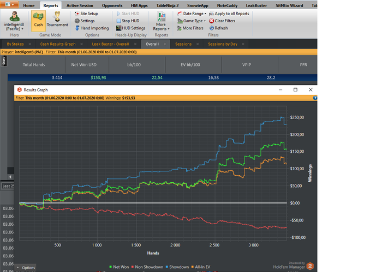Viewport: 382px width, 272px height.
Task: Click the Hold'em Manager 2 logo
Action: pyautogui.click(x=310, y=266)
